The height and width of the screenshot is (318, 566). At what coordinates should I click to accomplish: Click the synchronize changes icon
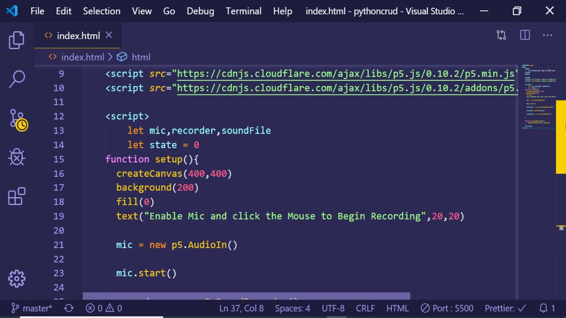(x=69, y=308)
